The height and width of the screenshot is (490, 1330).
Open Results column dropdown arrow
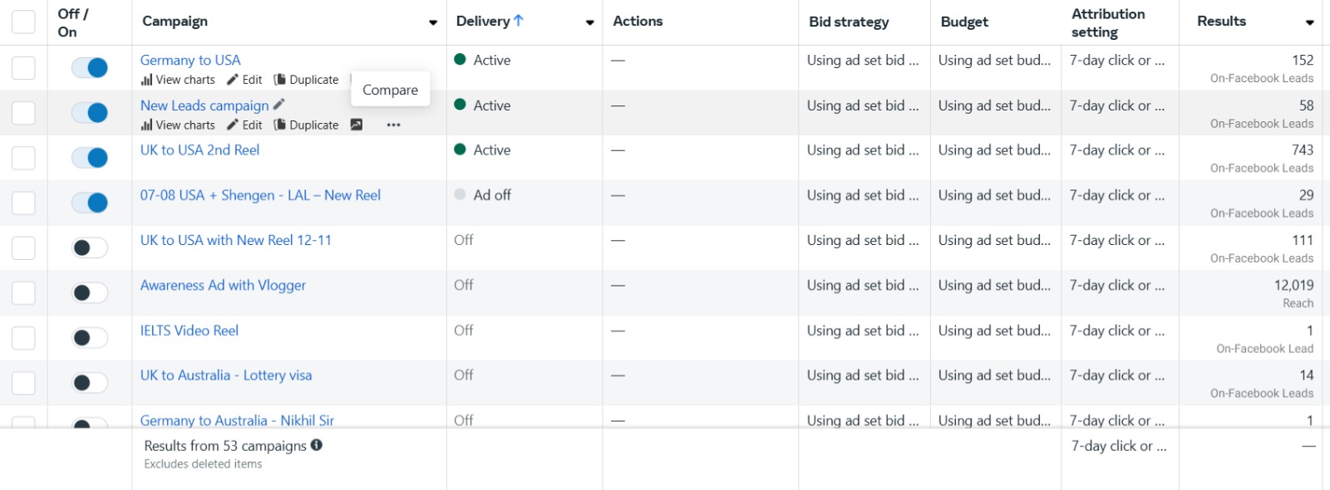pos(1310,22)
